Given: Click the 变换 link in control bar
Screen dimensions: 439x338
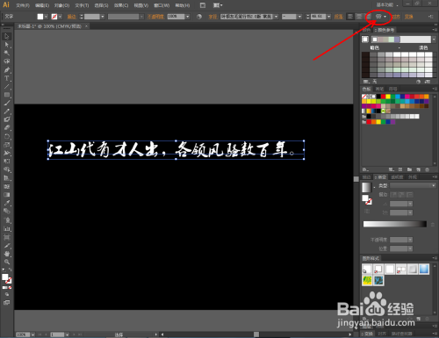Looking at the screenshot, I should 409,17.
